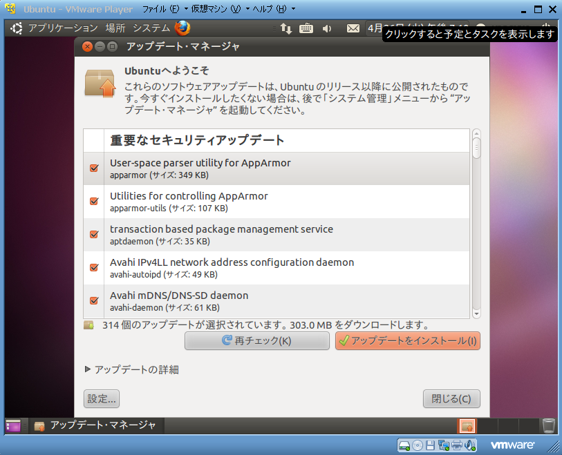The image size is (562, 455).
Task: Uncheck the aptdaemon update checkbox
Action: 94,235
